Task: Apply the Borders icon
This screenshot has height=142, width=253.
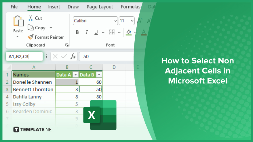Action: tap(112, 32)
